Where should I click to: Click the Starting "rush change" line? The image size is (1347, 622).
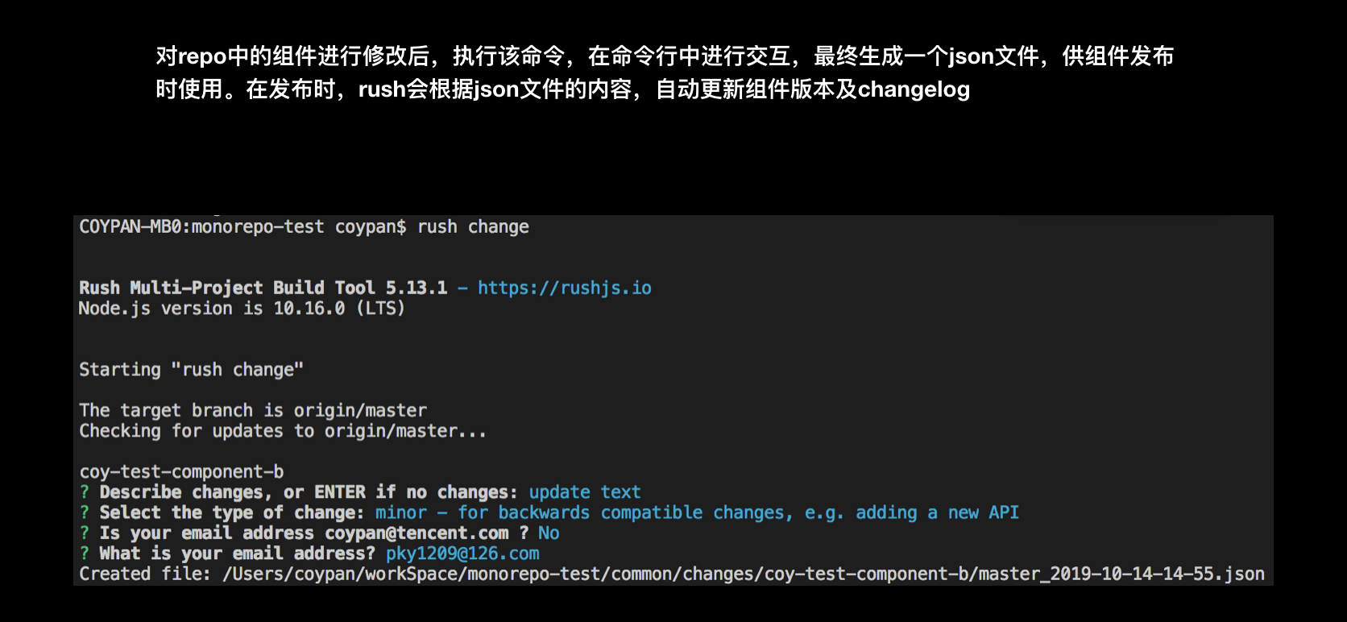pyautogui.click(x=191, y=370)
